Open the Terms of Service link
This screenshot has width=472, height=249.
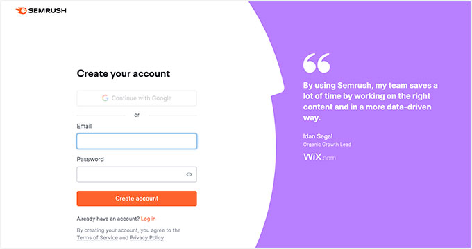pos(97,238)
